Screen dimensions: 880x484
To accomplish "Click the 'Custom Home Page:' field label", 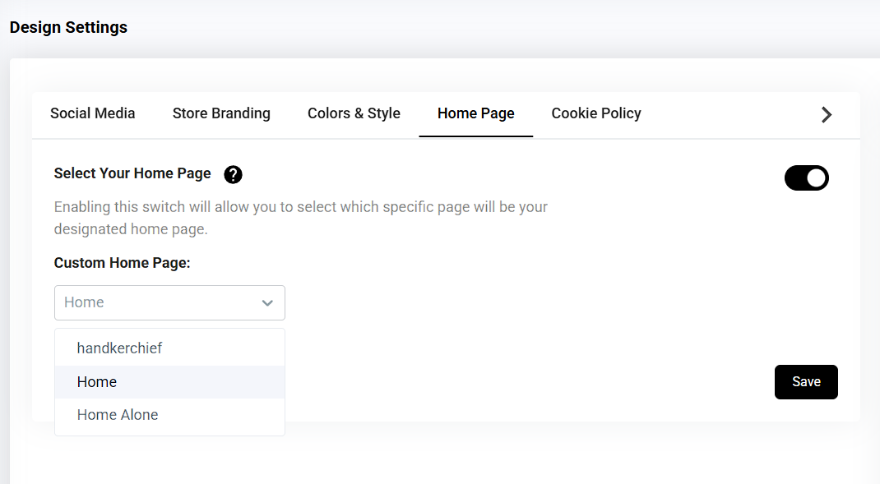I will pyautogui.click(x=122, y=263).
